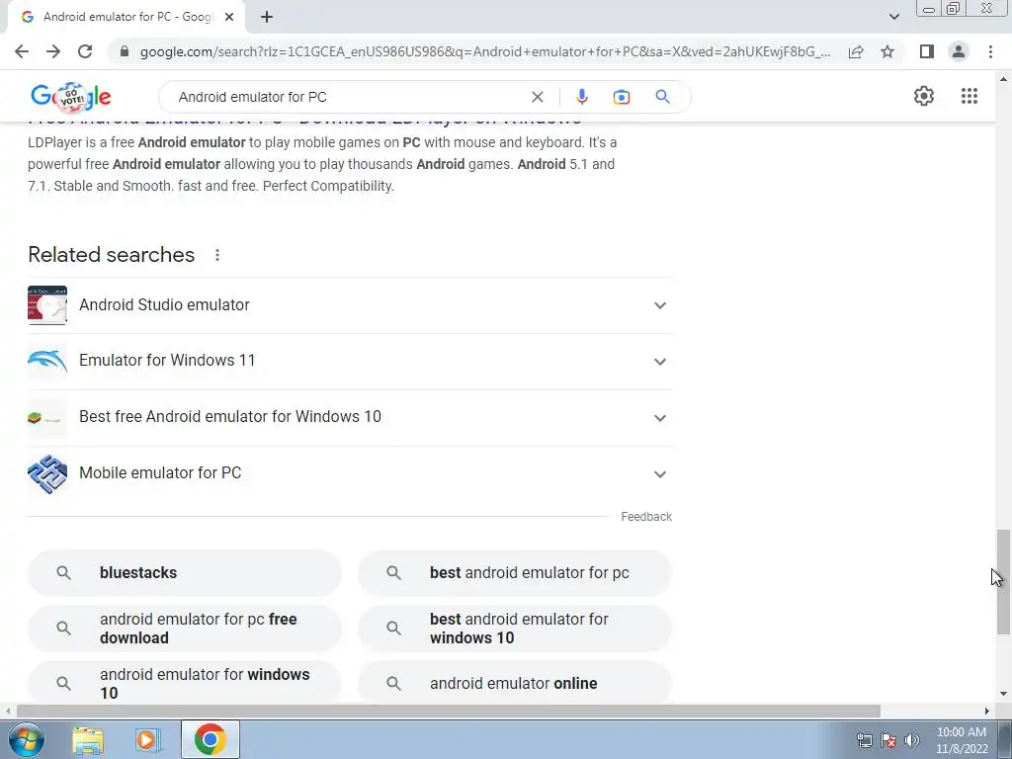Image resolution: width=1012 pixels, height=759 pixels.
Task: Open the media player from the taskbar
Action: tap(147, 739)
